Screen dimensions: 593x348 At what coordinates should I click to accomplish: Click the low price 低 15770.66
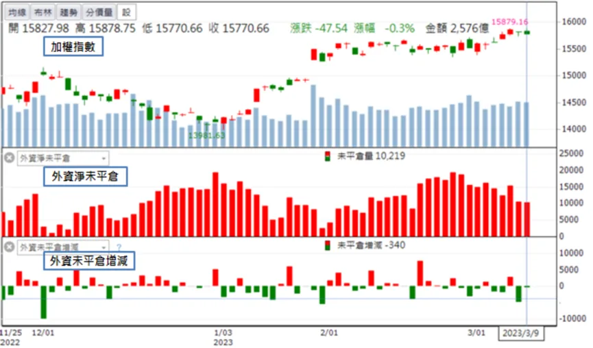tap(172, 28)
